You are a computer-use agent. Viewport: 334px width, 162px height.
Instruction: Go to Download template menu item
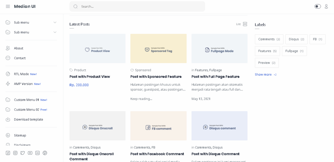click(28, 119)
